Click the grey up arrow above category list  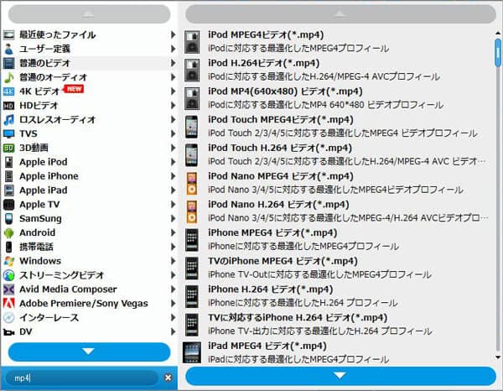pyautogui.click(x=89, y=13)
